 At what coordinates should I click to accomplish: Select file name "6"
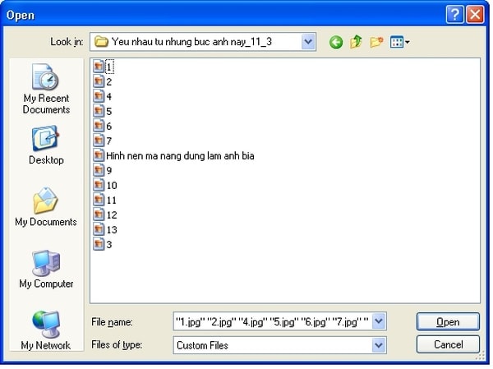point(108,126)
